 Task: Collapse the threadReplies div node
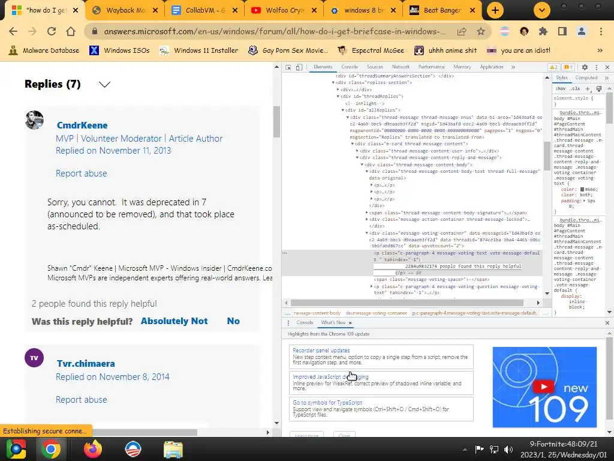338,97
